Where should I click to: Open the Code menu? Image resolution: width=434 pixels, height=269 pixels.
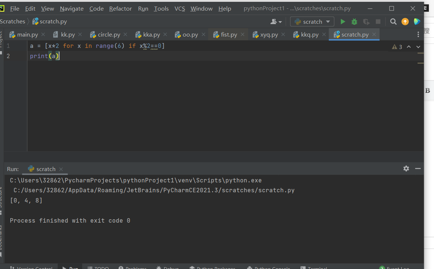96,8
